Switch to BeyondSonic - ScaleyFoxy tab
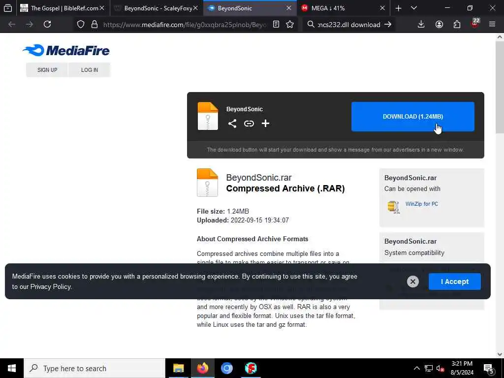 (157, 8)
